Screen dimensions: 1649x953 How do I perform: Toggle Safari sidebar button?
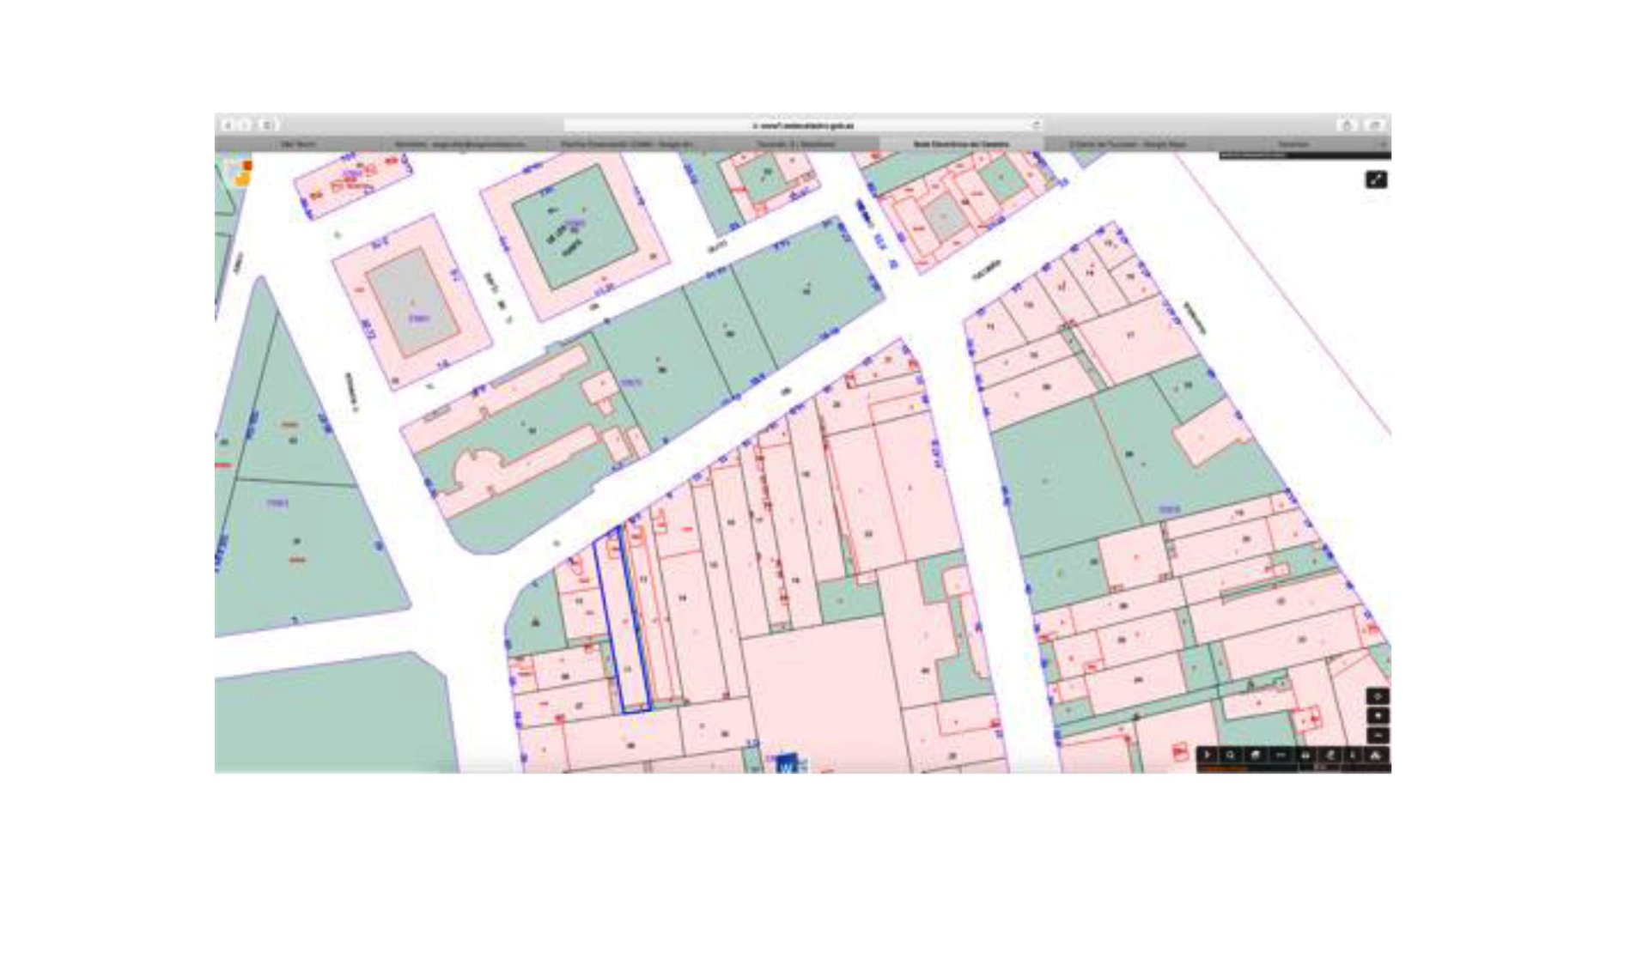tap(267, 125)
